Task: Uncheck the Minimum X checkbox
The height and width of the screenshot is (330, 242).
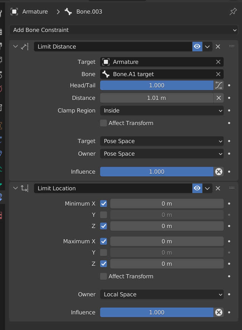Action: [x=104, y=204]
